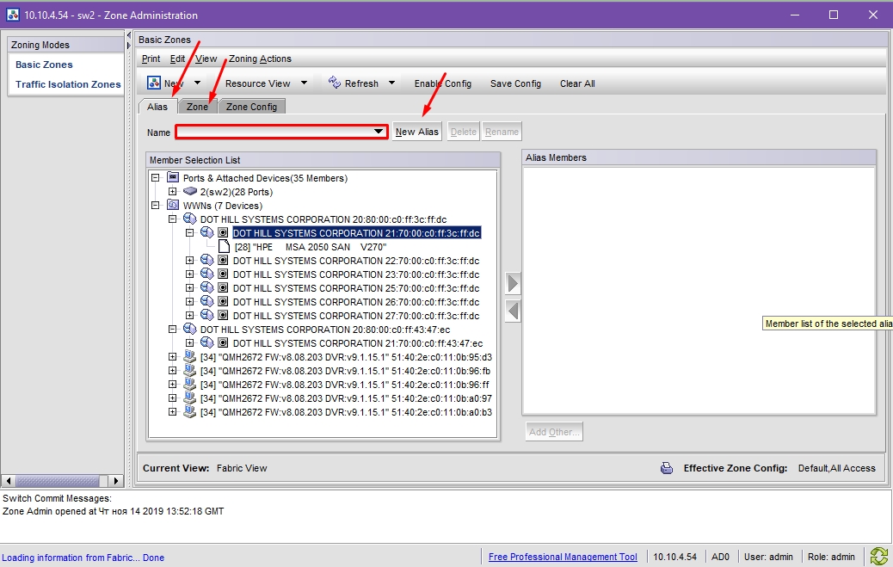Click the WWNs folder icon
Viewport: 893px width, 567px height.
tap(173, 205)
